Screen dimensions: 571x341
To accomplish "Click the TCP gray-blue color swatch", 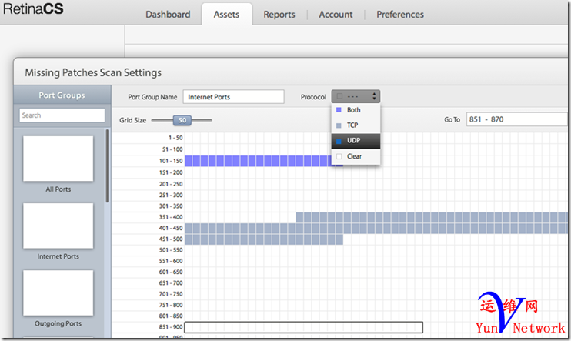I will click(339, 125).
